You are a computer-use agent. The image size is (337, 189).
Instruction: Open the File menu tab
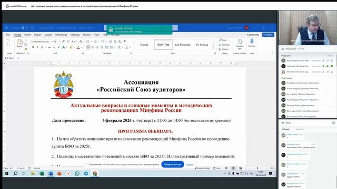pos(8,35)
